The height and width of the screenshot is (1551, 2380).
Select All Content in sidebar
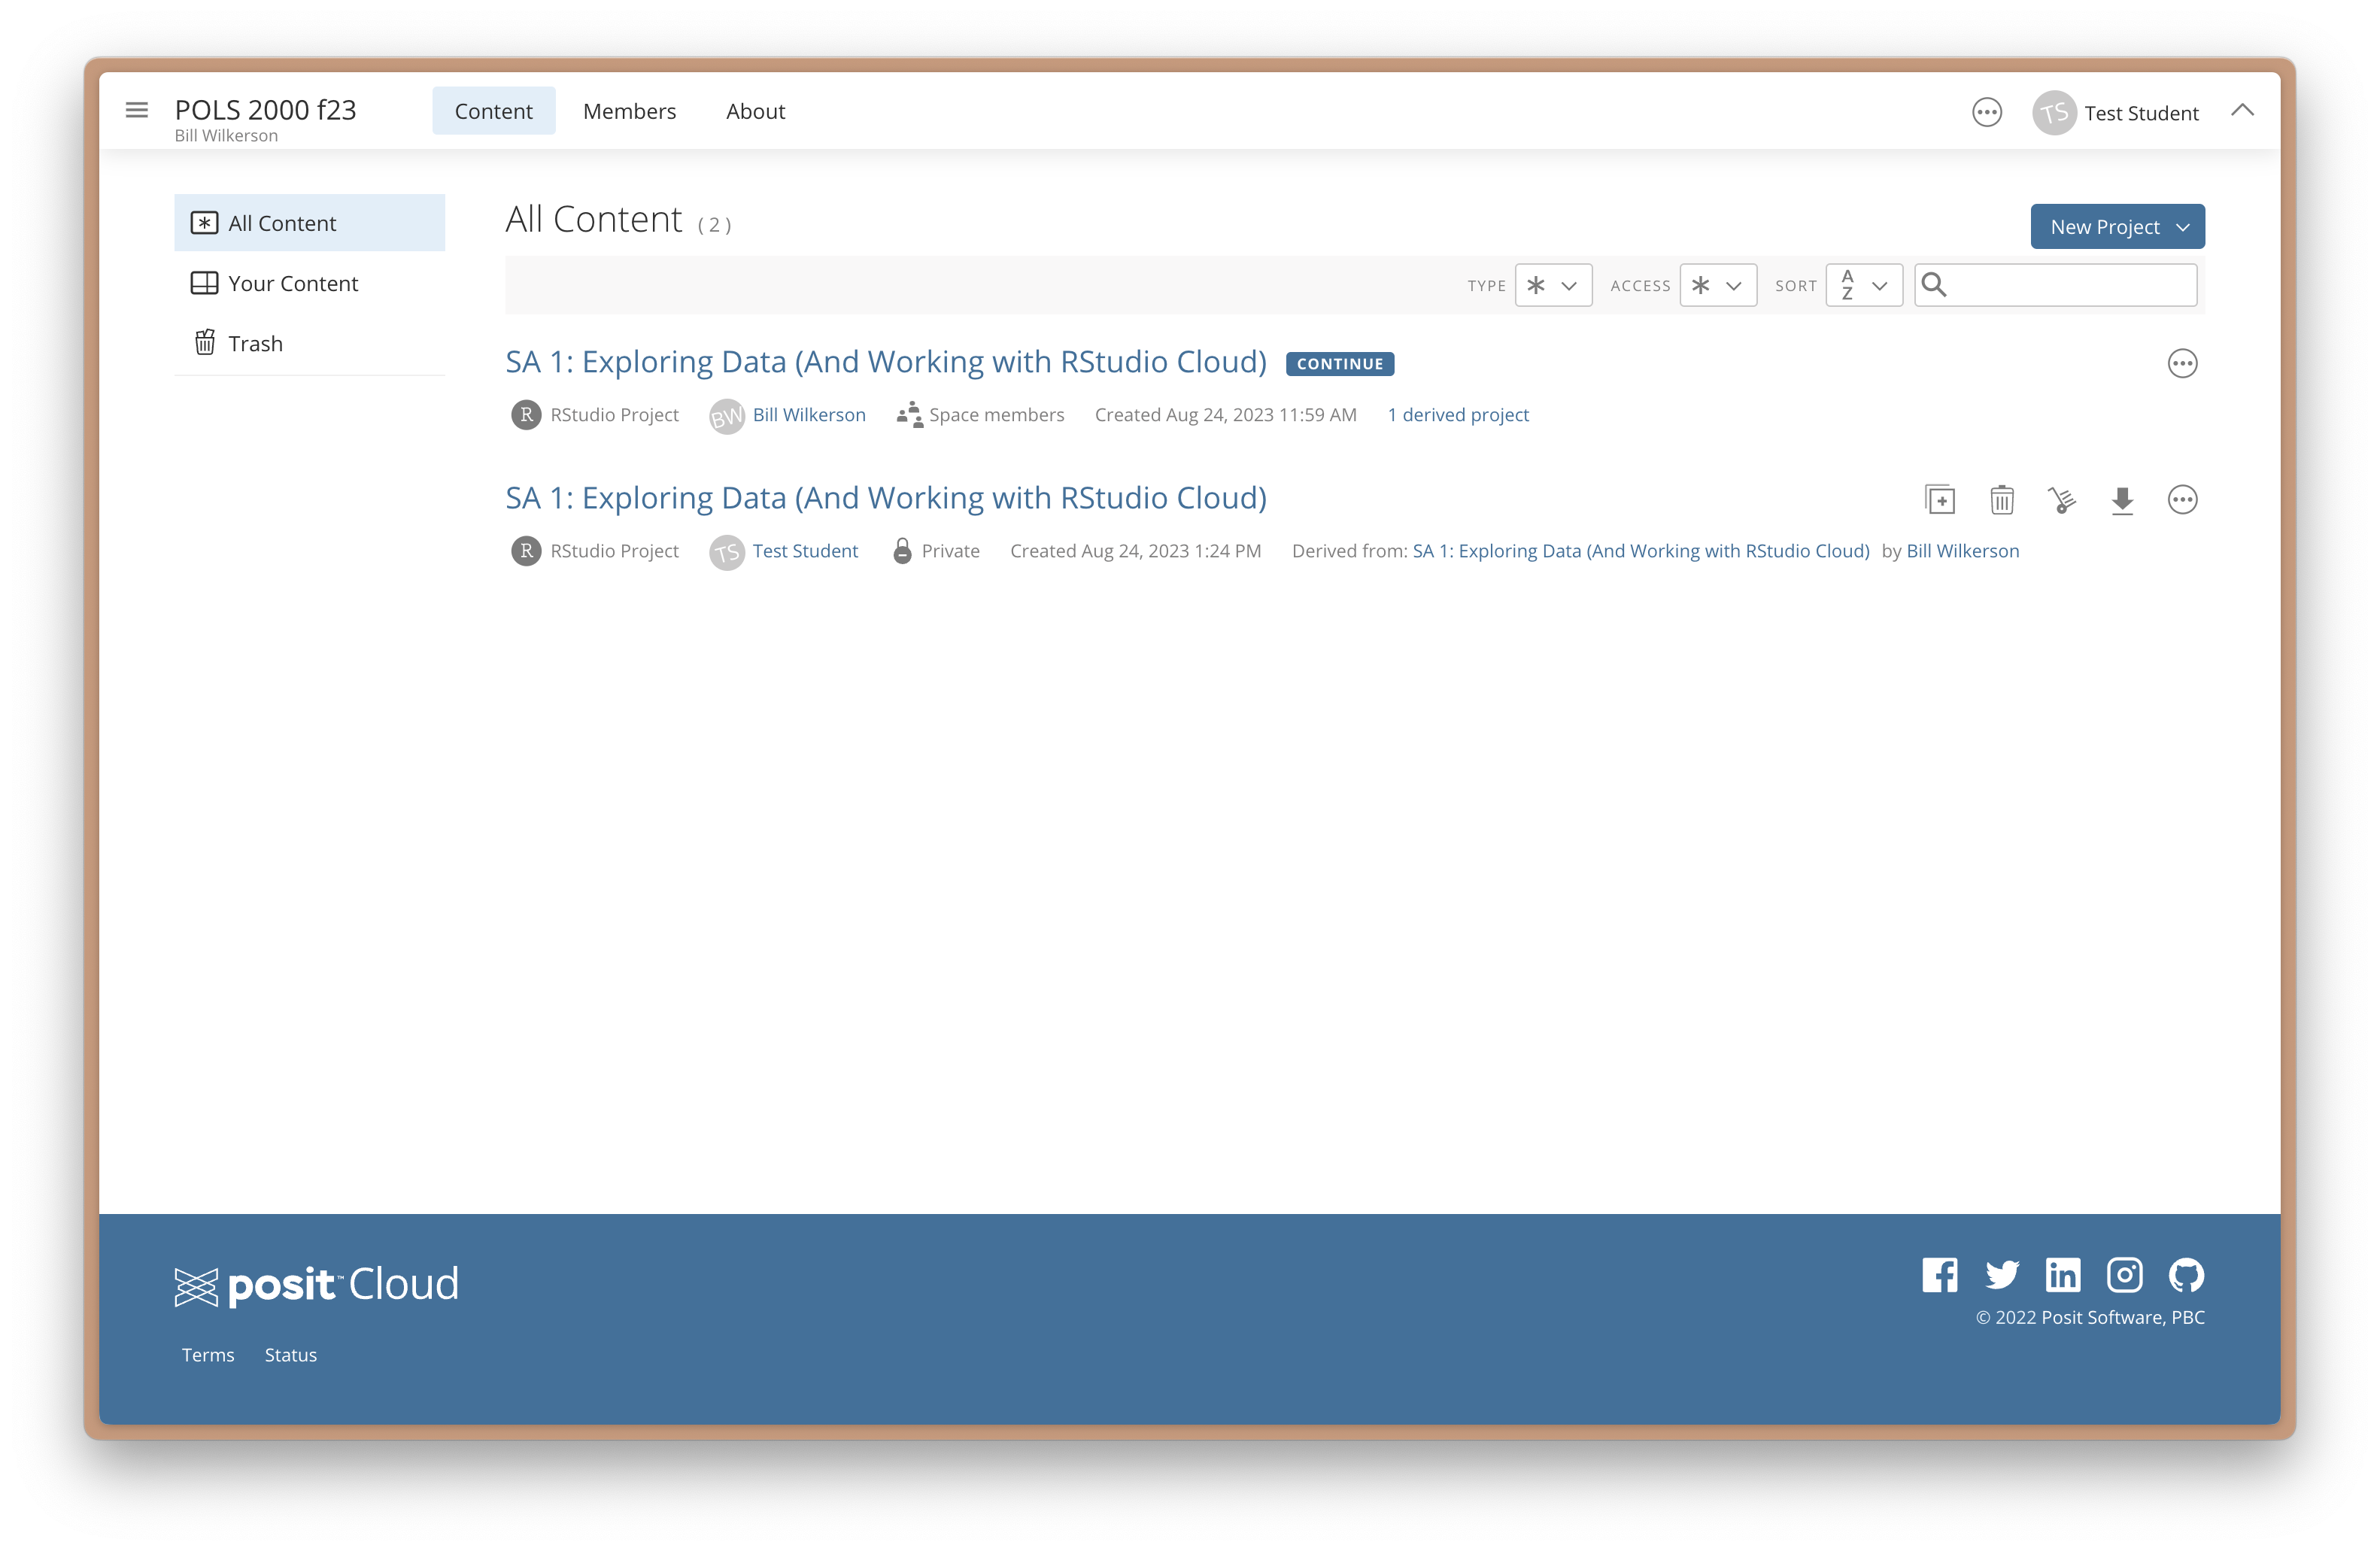click(309, 223)
